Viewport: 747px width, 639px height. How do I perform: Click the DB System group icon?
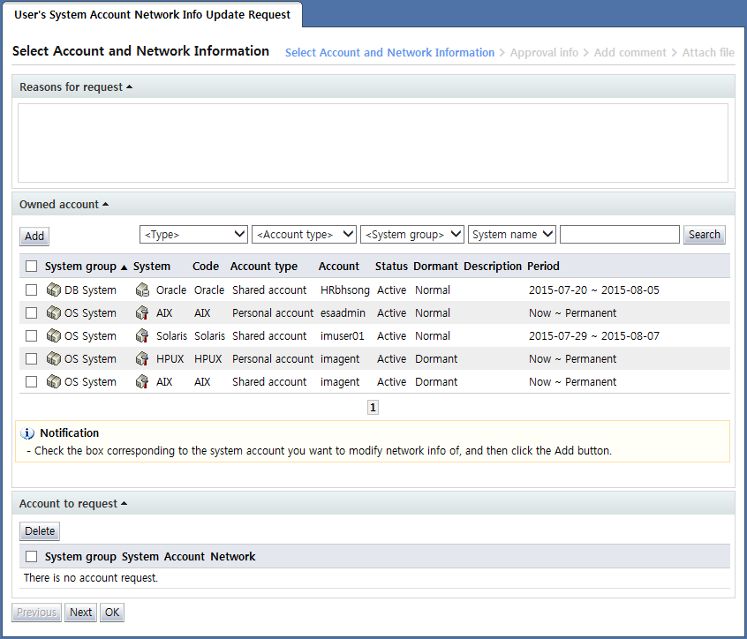(53, 290)
